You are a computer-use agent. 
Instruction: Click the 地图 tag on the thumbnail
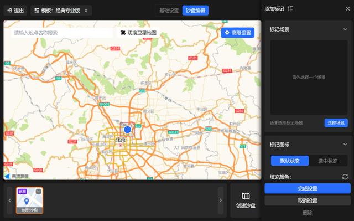(x=22, y=192)
